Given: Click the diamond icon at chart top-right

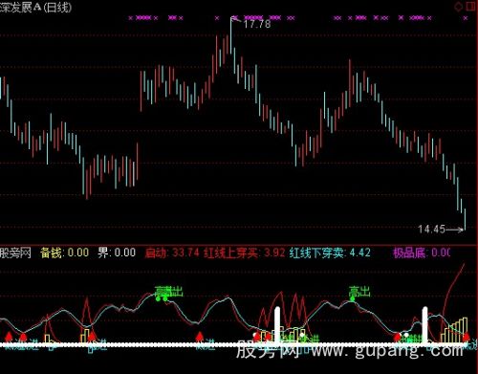Looking at the screenshot, I should coord(458,7).
